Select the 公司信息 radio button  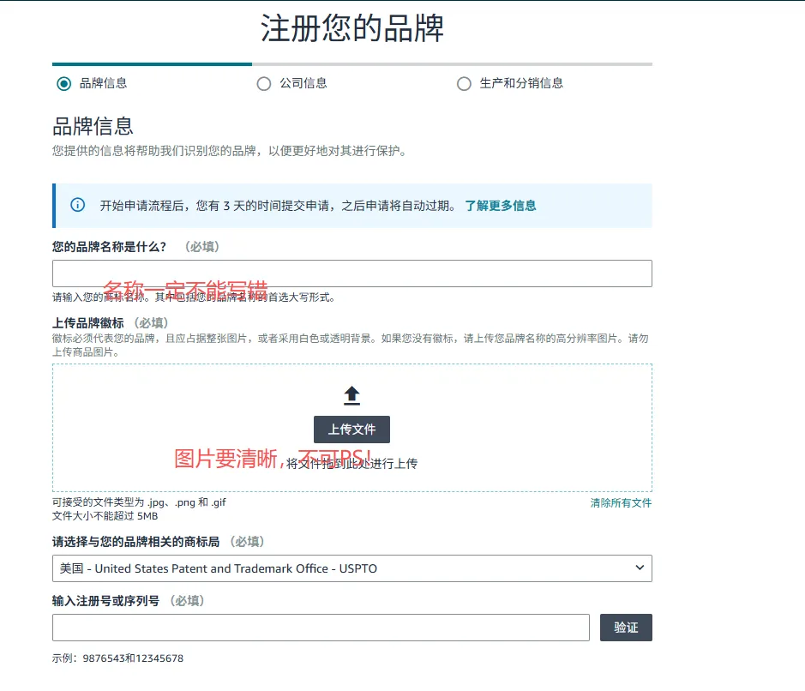click(x=264, y=83)
